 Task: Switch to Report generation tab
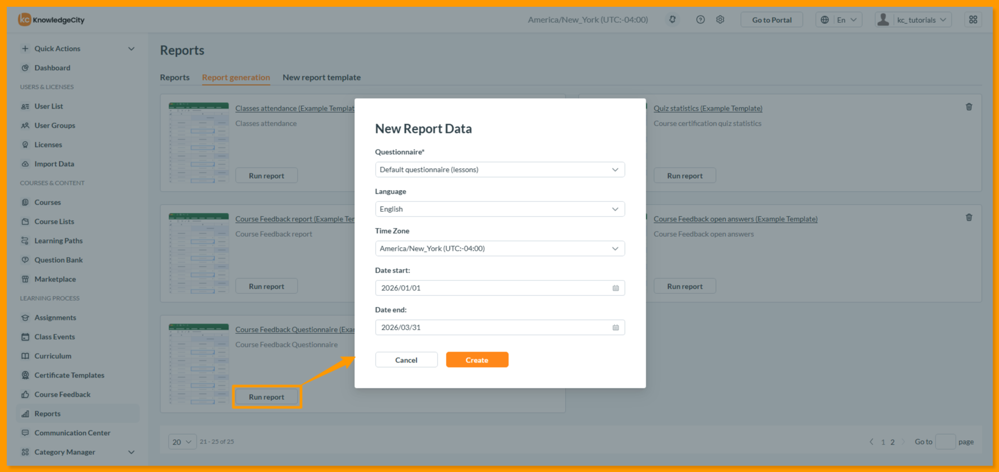pyautogui.click(x=236, y=77)
